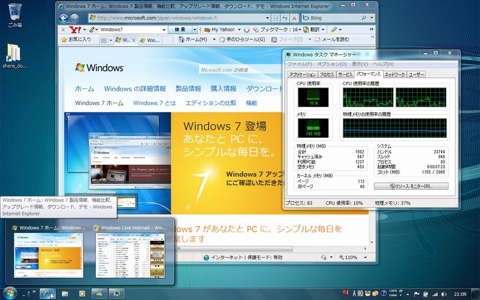Switch to the ネットワーク tab in Task Manager
Viewport: 480px width, 300px height.
[394, 74]
